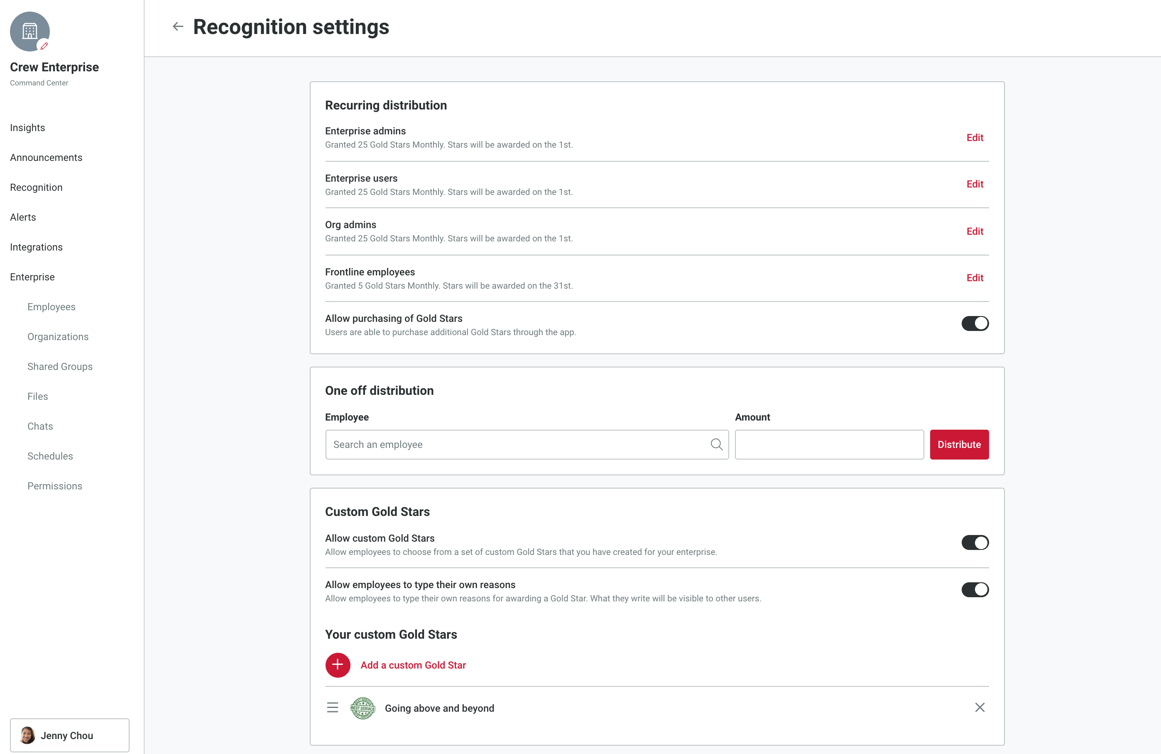Open Alerts in the sidebar
This screenshot has height=754, width=1161.
(23, 217)
